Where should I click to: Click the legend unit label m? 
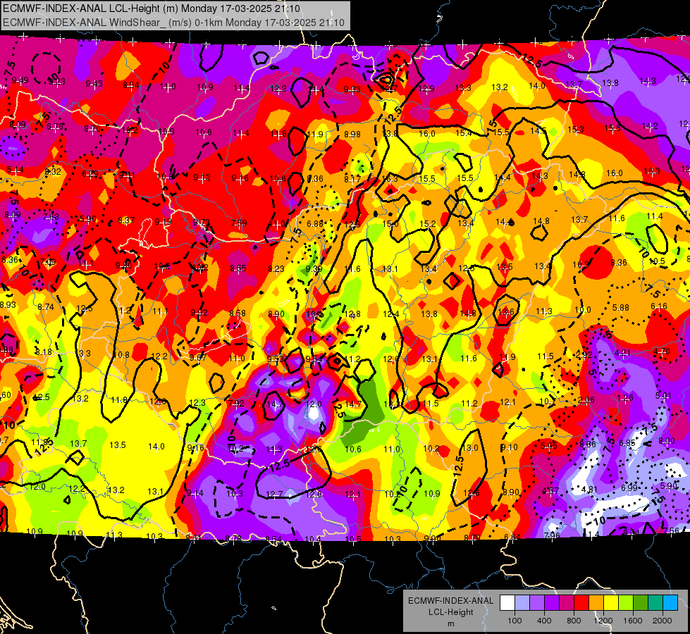(450, 623)
